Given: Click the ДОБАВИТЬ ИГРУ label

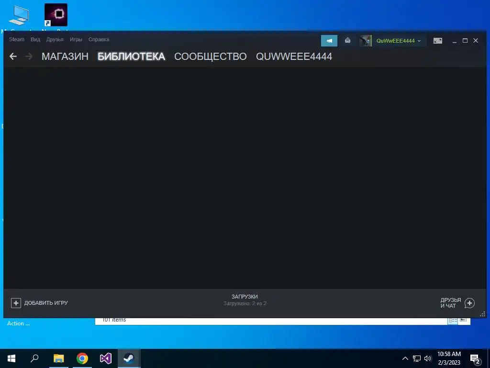Looking at the screenshot, I should pyautogui.click(x=46, y=303).
